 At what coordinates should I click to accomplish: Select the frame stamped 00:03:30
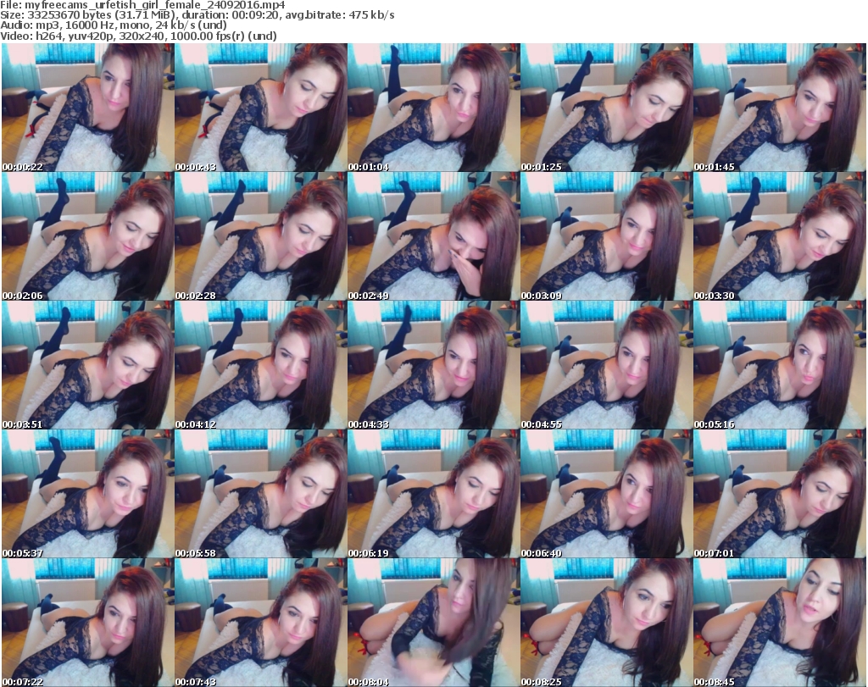point(780,236)
